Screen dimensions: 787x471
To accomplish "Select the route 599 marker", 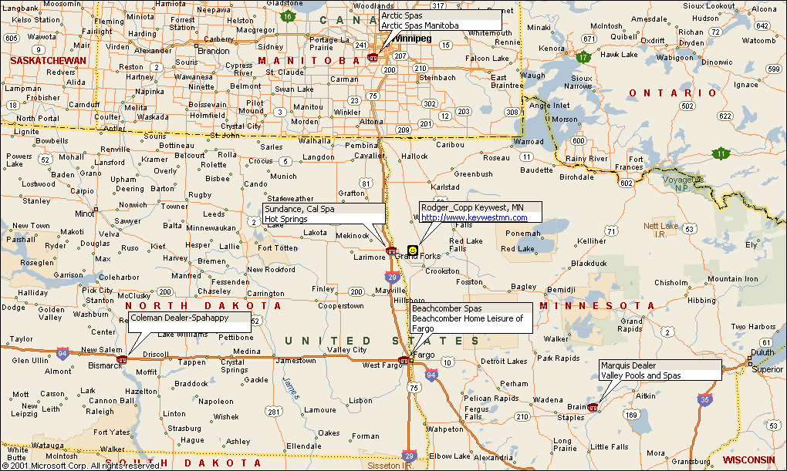I will tap(773, 69).
